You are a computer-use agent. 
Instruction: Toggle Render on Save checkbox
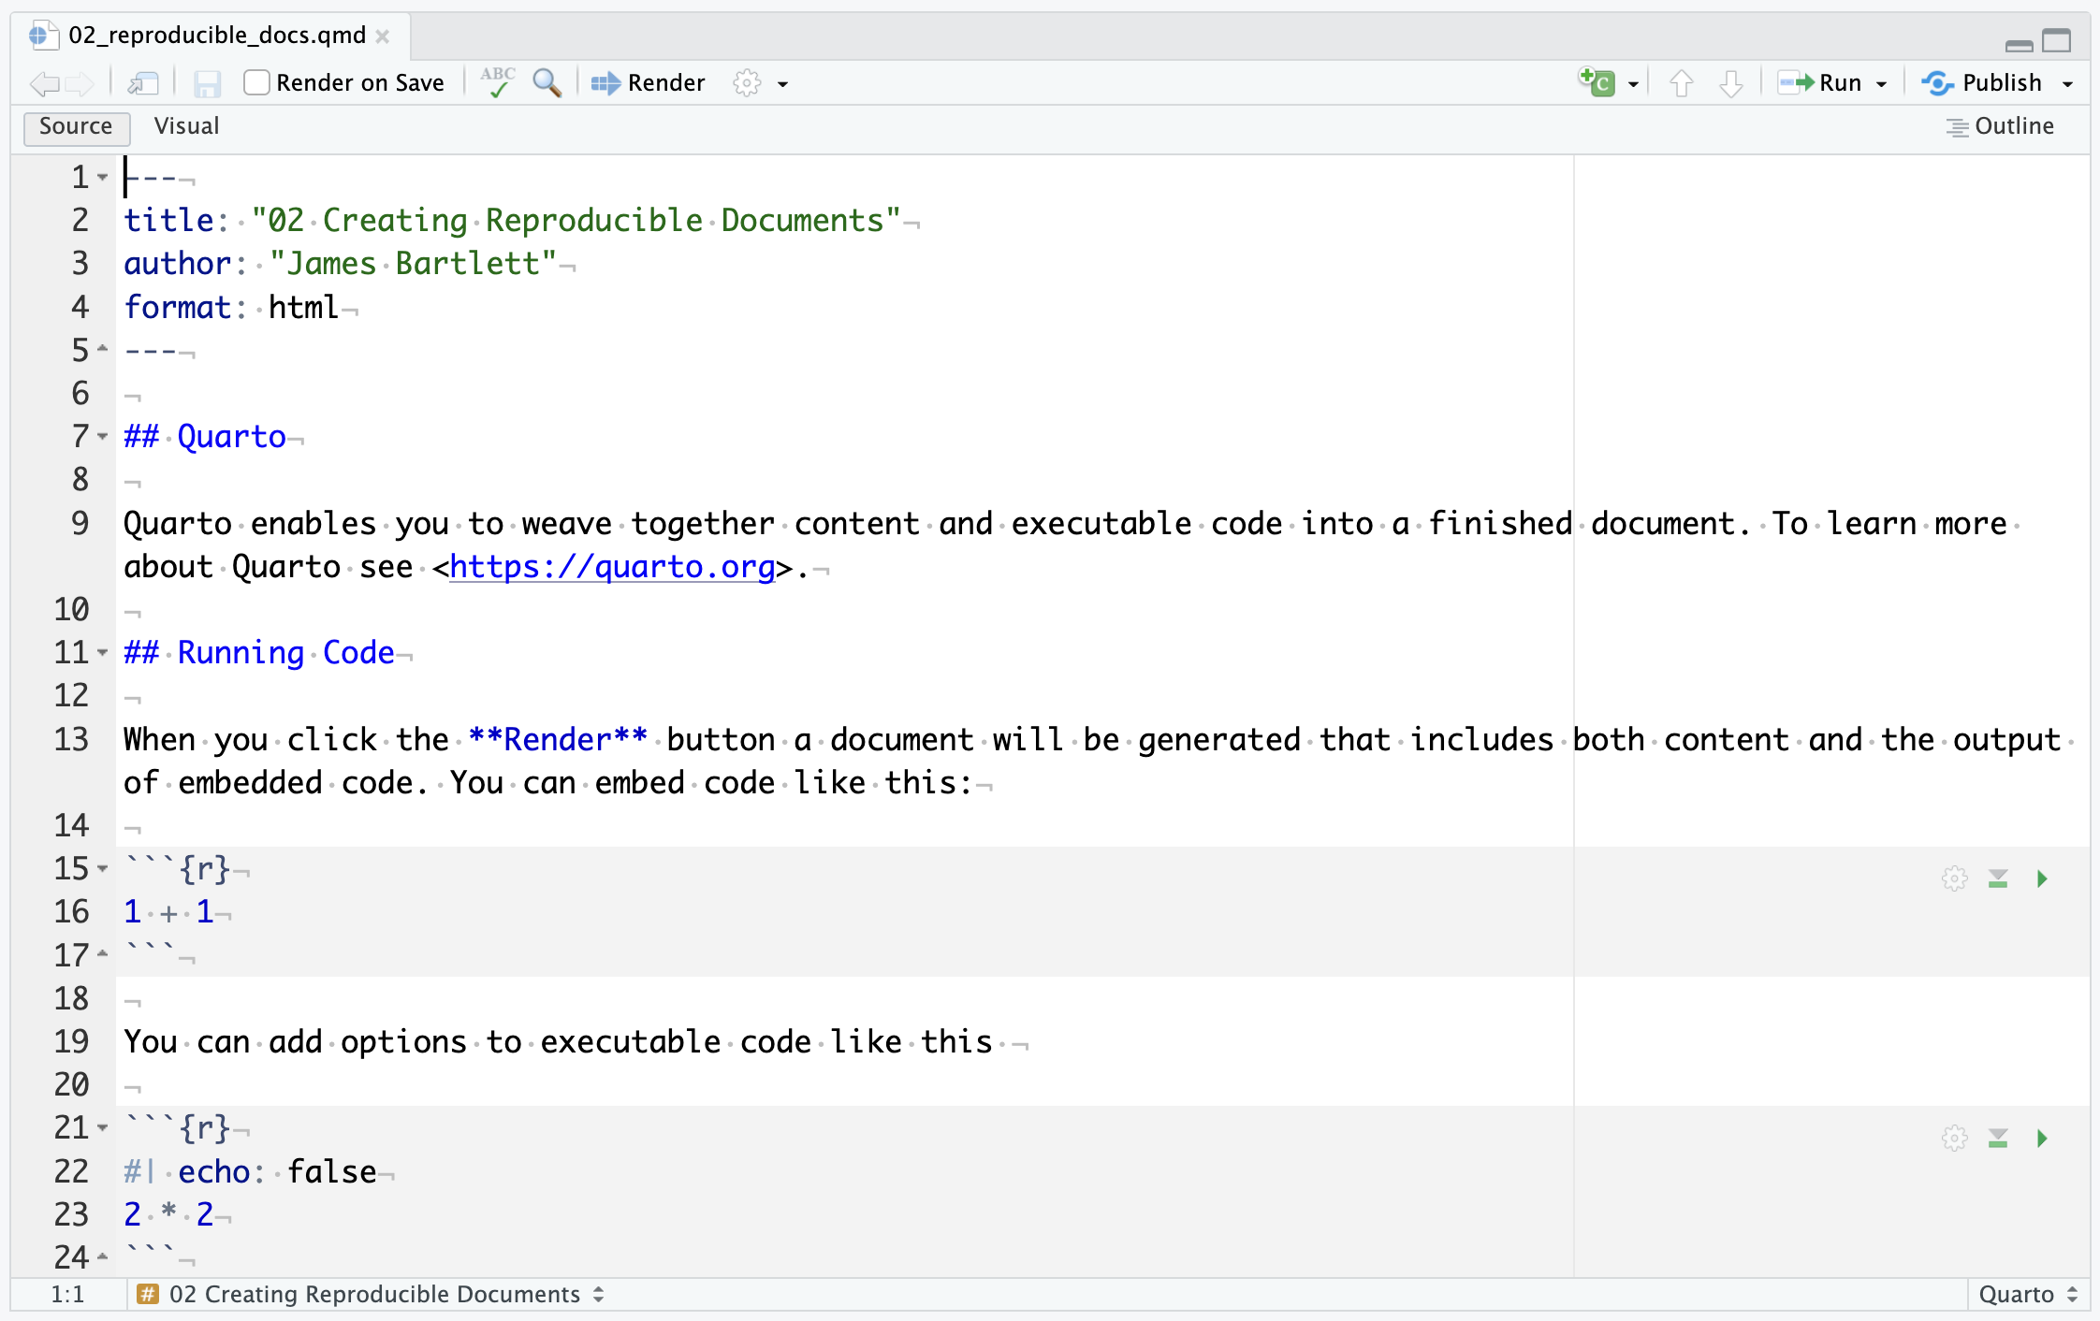[256, 82]
